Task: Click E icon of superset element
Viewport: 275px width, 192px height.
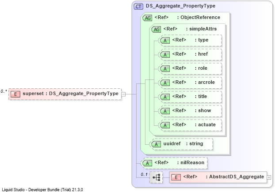Action: pos(15,94)
